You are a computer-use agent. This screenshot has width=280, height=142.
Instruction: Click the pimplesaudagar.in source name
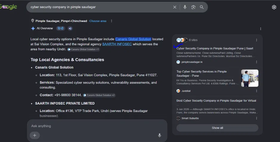(x=192, y=62)
